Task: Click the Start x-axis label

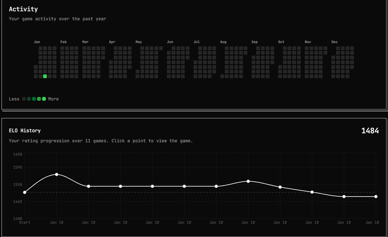Action: [x=25, y=222]
